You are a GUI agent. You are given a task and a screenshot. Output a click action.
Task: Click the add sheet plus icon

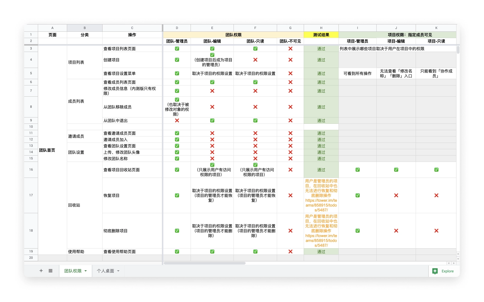pos(41,271)
